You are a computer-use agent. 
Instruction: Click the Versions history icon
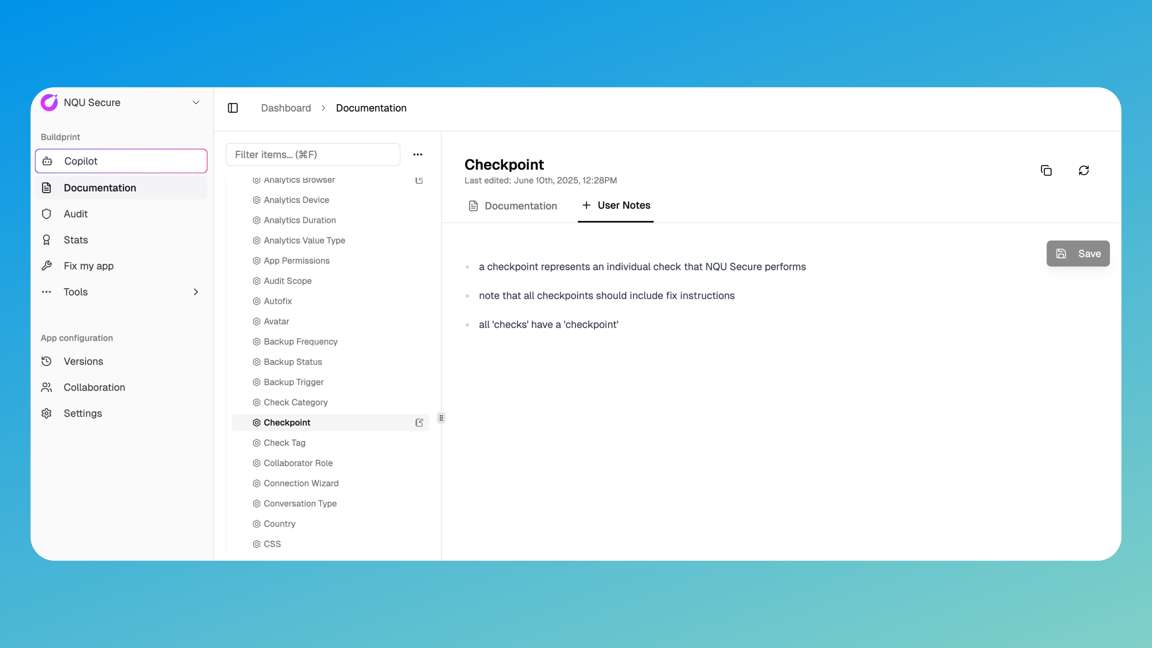pos(47,361)
